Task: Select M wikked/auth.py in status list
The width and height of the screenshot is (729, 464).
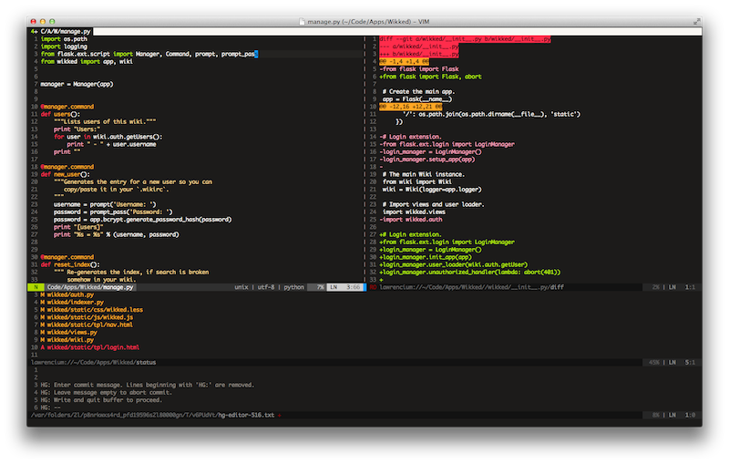Action: pyautogui.click(x=67, y=294)
